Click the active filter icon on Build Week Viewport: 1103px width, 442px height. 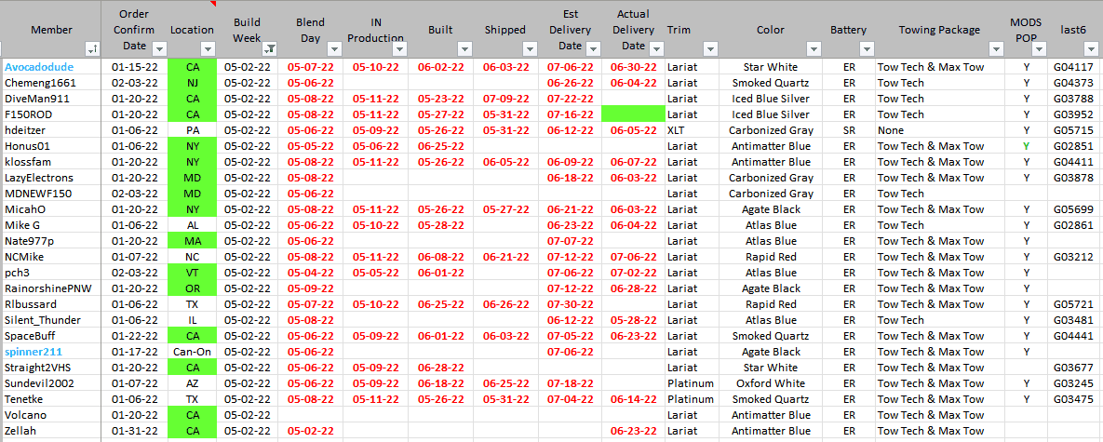(269, 48)
